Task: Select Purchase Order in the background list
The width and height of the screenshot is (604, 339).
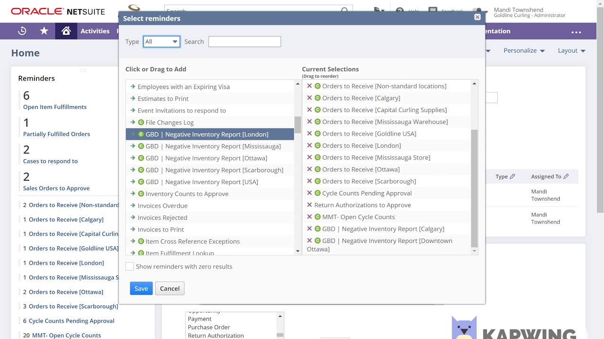Action: (209, 327)
